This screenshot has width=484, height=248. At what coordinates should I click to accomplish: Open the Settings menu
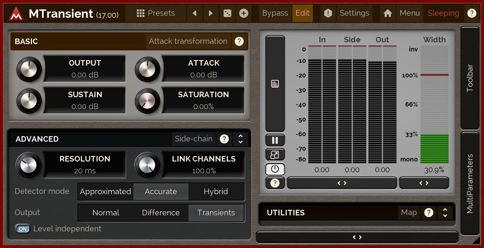(354, 13)
